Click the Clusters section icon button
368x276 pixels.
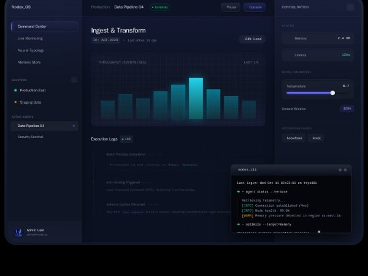pos(74,80)
